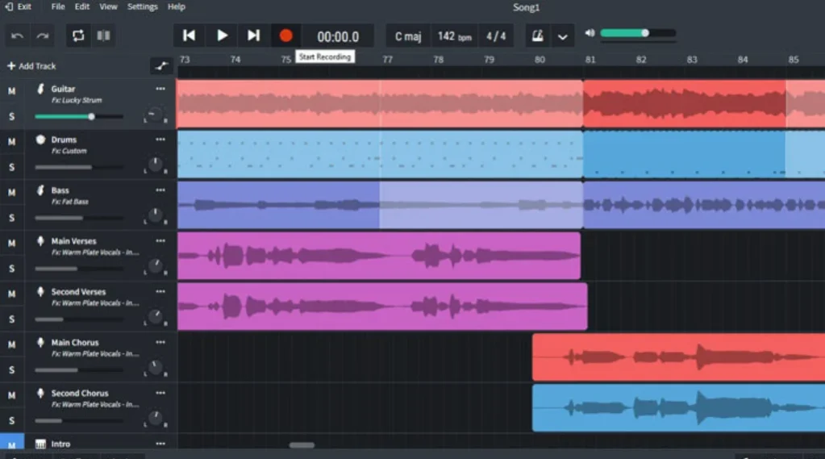Redo the last action
The height and width of the screenshot is (459, 825).
(43, 35)
